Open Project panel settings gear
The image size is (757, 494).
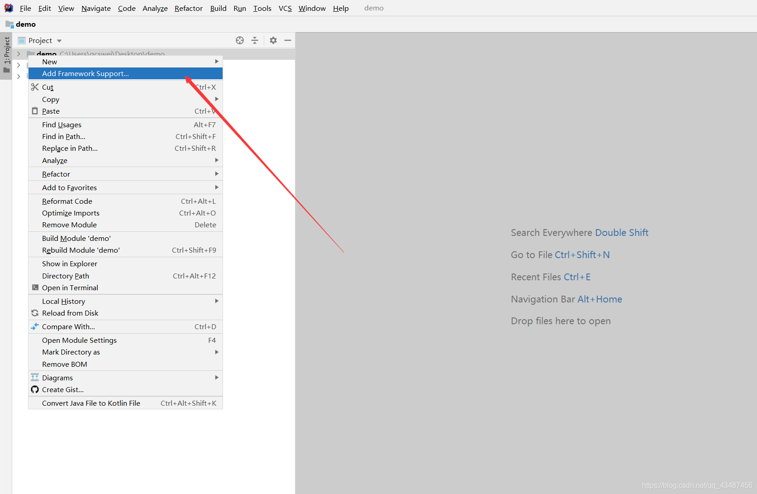(x=273, y=40)
